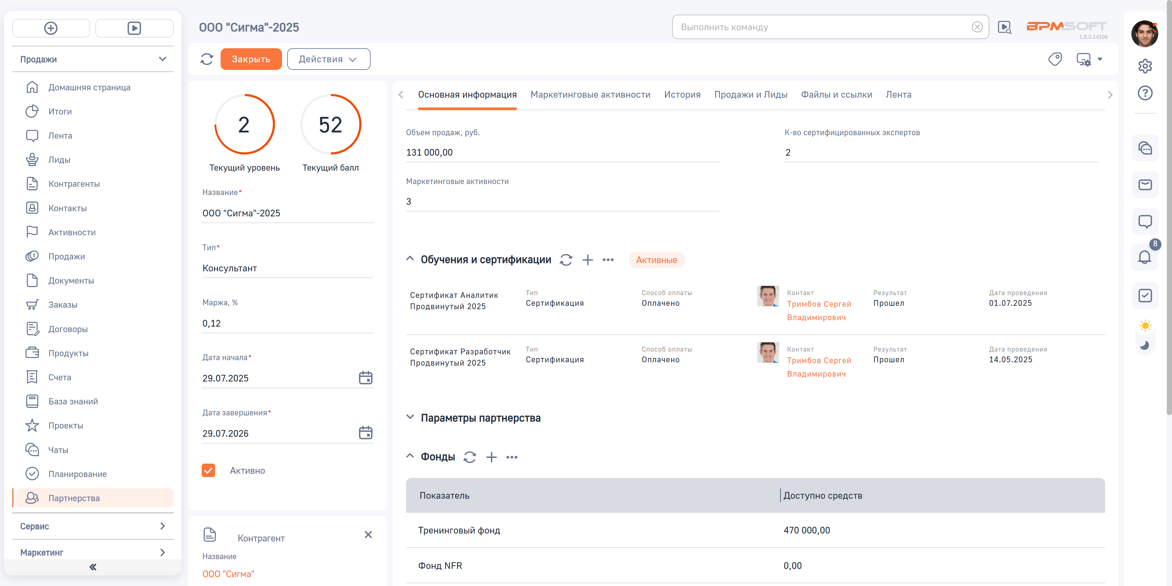The image size is (1172, 586).
Task: Open the ООО "Сигма" account link
Action: click(229, 574)
